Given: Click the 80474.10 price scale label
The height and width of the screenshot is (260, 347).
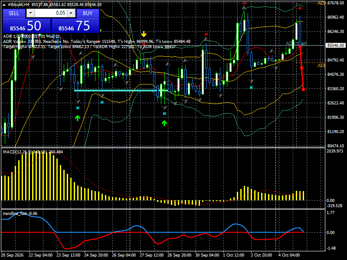Looking at the screenshot, I should [x=335, y=146].
